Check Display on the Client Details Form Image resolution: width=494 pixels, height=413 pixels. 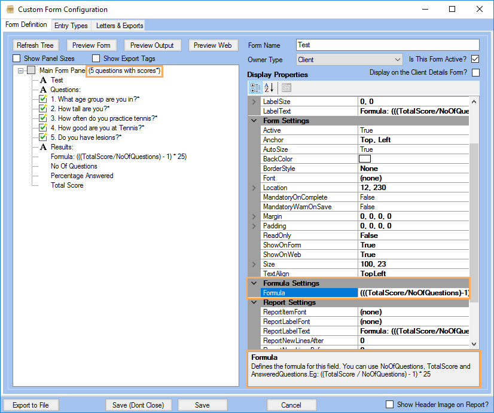point(475,73)
